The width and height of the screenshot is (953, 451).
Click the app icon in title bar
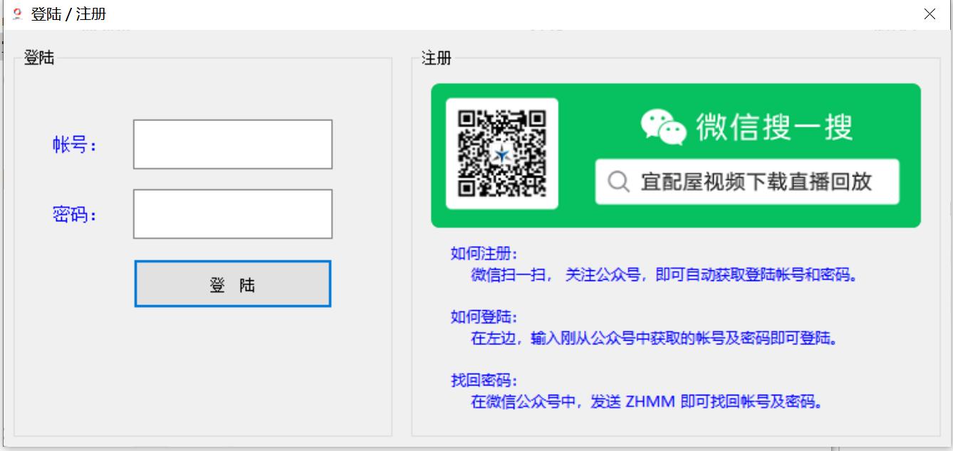17,14
